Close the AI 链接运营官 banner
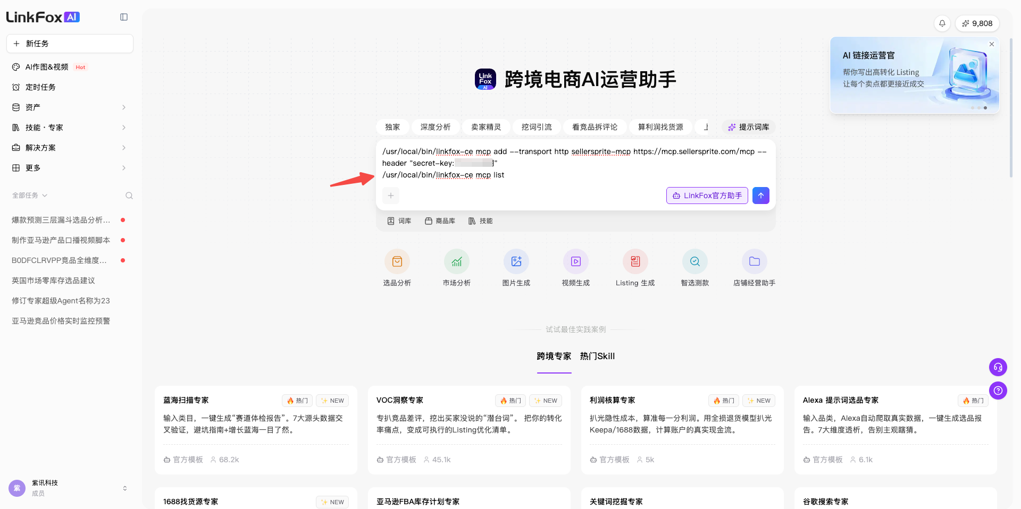Viewport: 1021px width, 509px height. (x=991, y=44)
